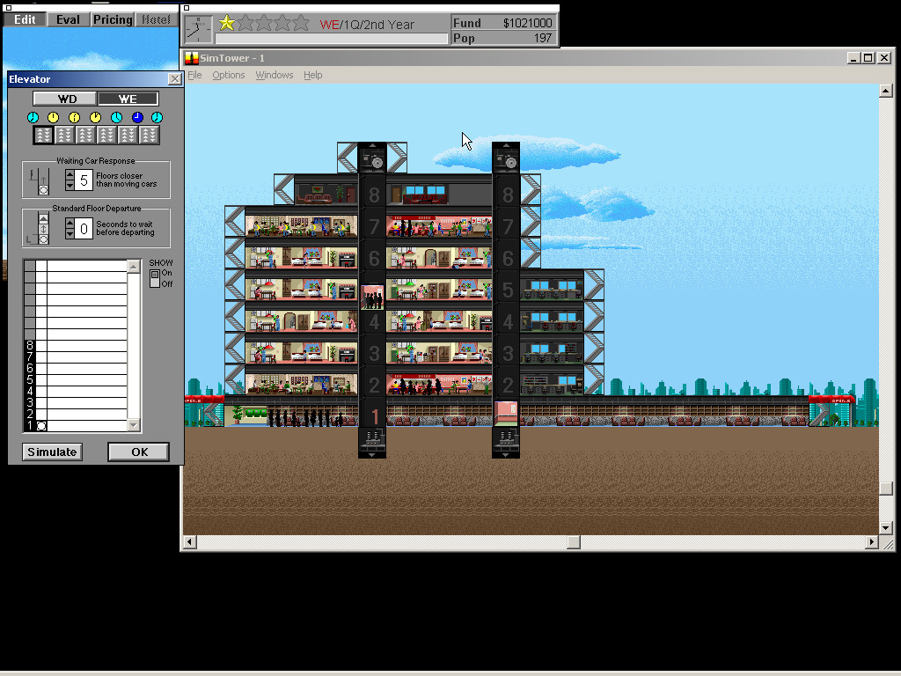Click the left elevator's top machine room

pyautogui.click(x=372, y=158)
